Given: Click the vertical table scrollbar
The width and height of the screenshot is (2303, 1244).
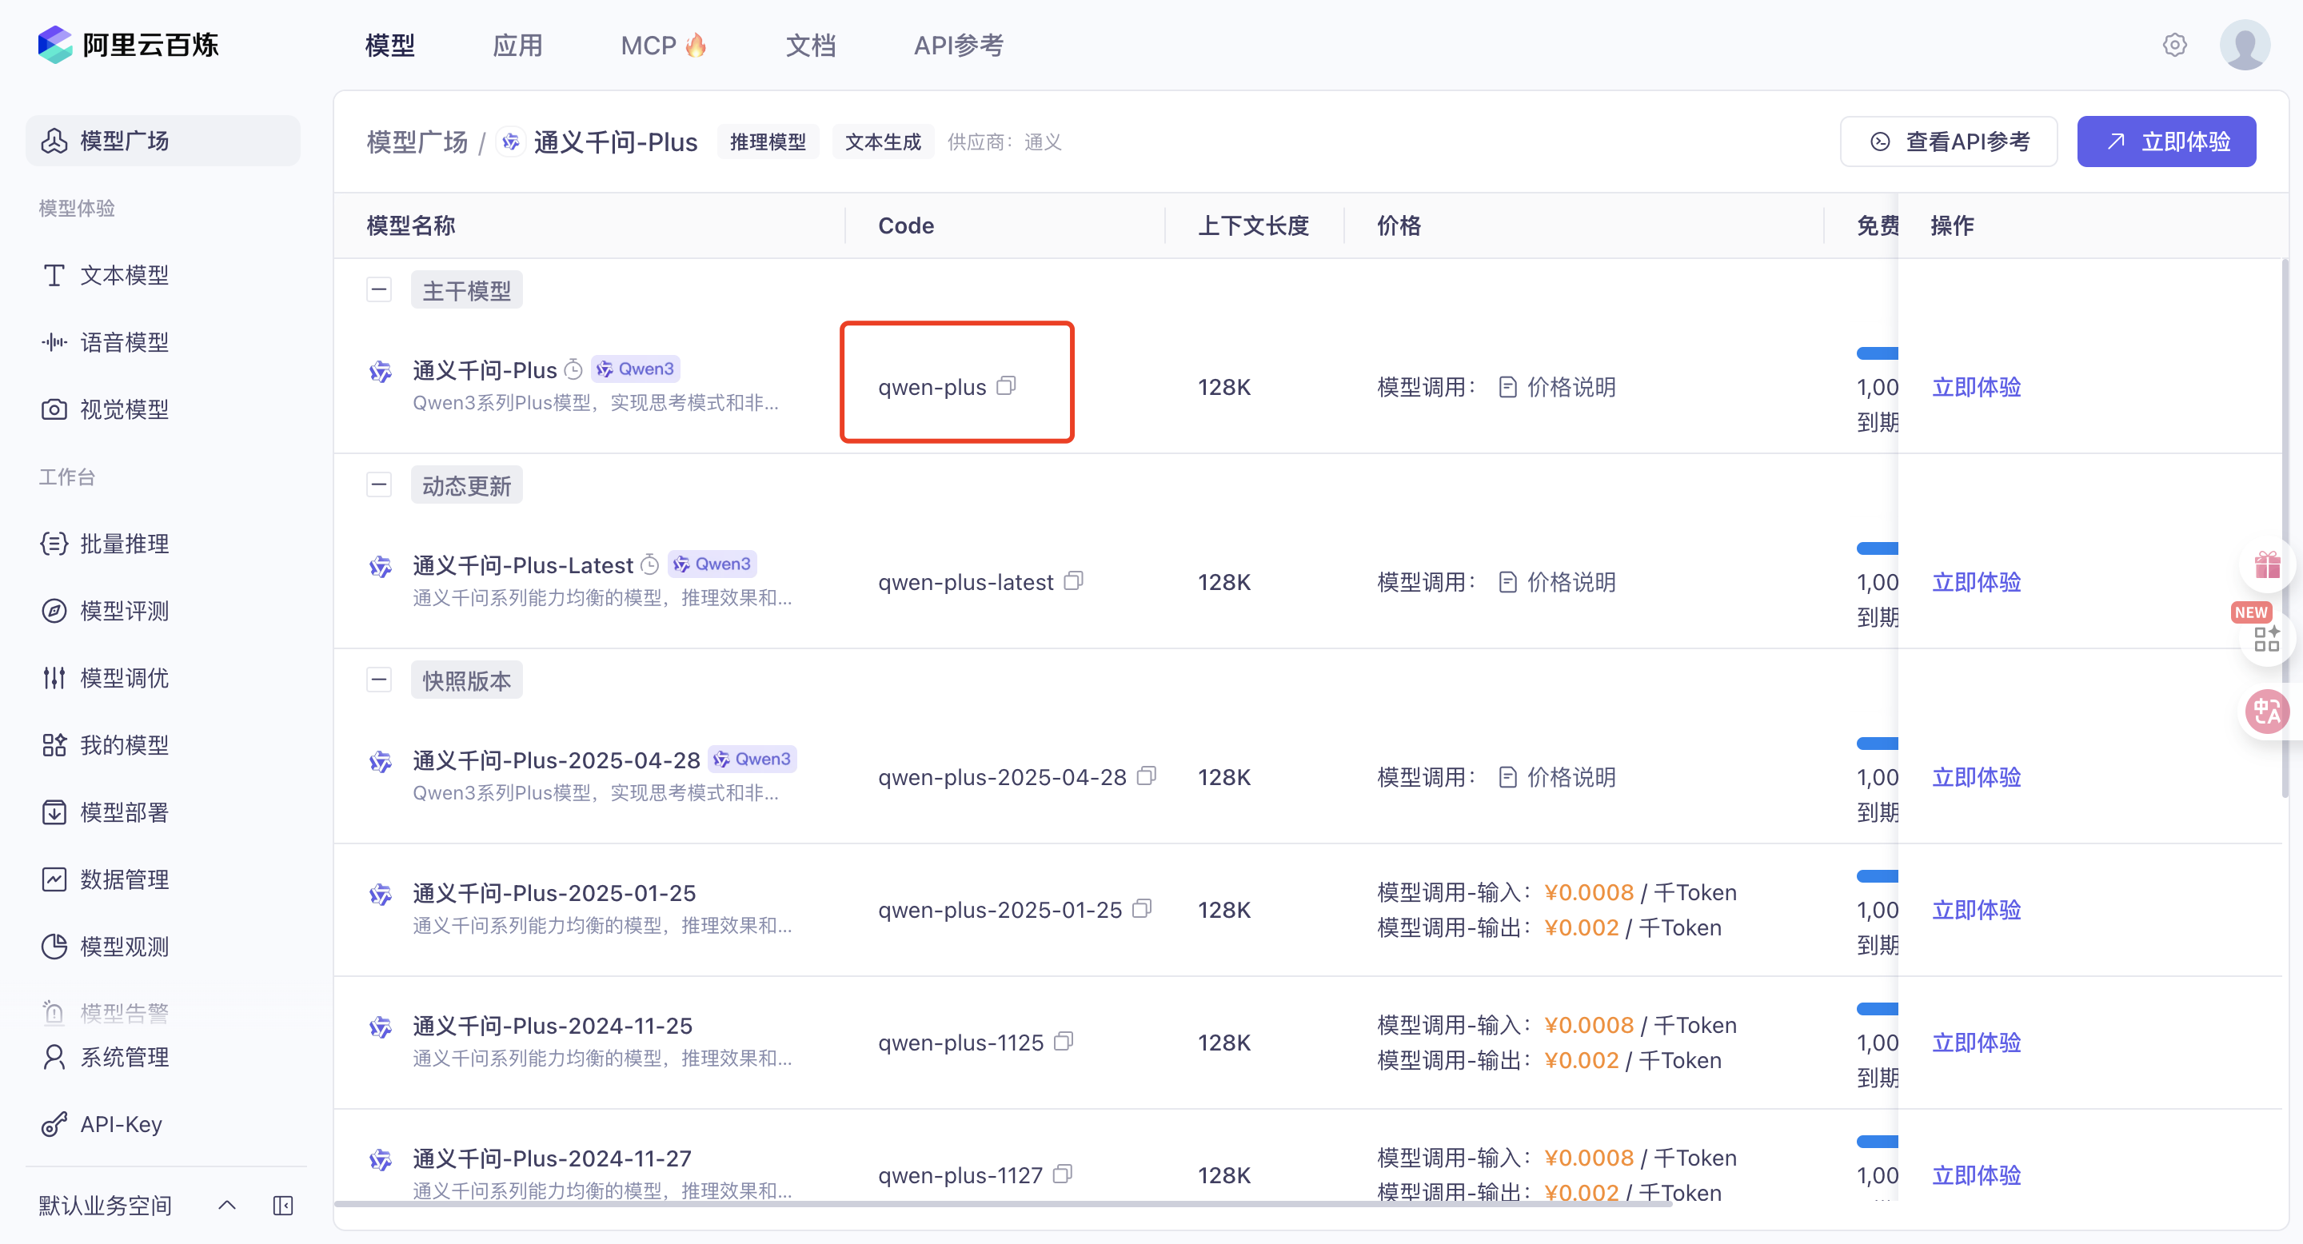Looking at the screenshot, I should (2285, 528).
